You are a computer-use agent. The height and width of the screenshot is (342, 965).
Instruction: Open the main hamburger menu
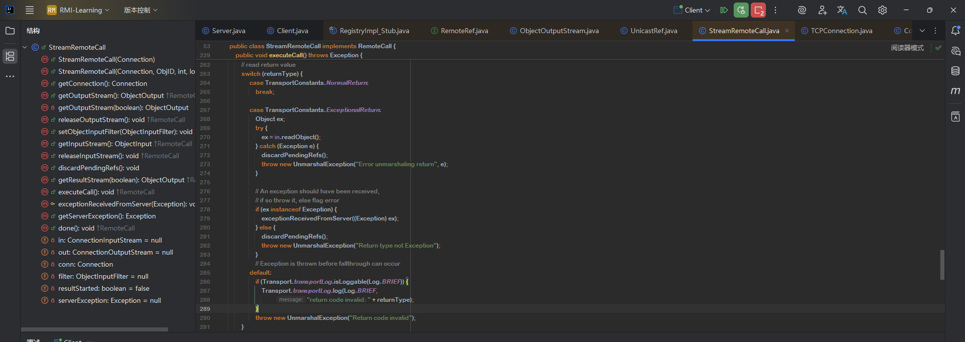click(30, 10)
